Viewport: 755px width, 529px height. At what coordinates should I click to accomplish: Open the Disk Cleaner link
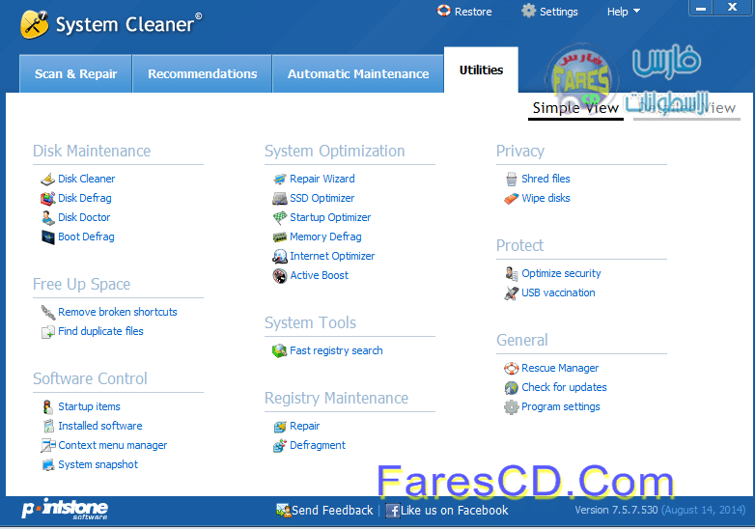(87, 179)
